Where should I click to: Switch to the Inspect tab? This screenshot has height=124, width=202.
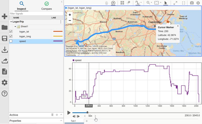pyautogui.click(x=21, y=6)
